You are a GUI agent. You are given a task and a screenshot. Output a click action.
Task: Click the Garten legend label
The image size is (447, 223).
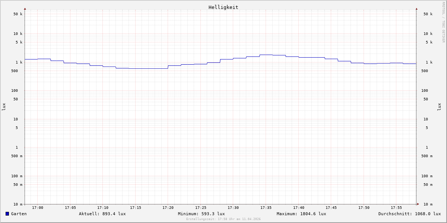tap(19, 214)
